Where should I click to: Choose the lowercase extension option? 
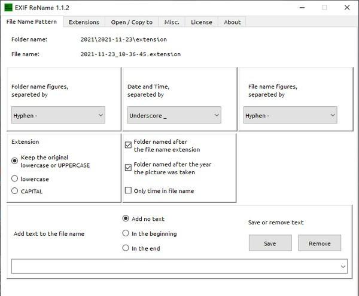click(x=15, y=179)
